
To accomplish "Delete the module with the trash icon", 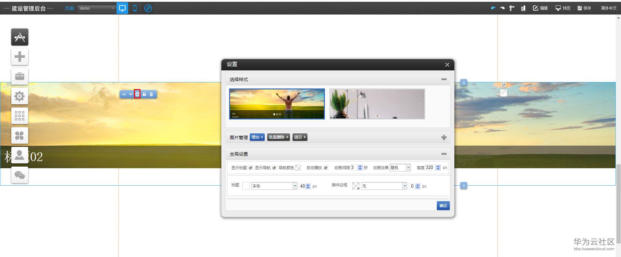I will (151, 94).
